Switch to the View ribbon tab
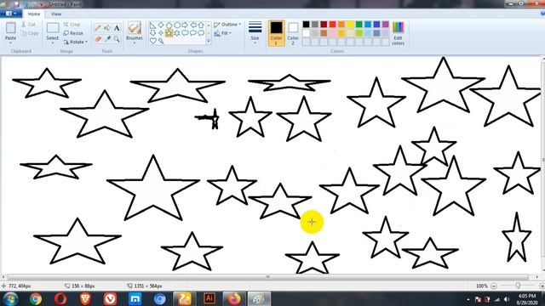The width and height of the screenshot is (545, 306). tap(56, 14)
